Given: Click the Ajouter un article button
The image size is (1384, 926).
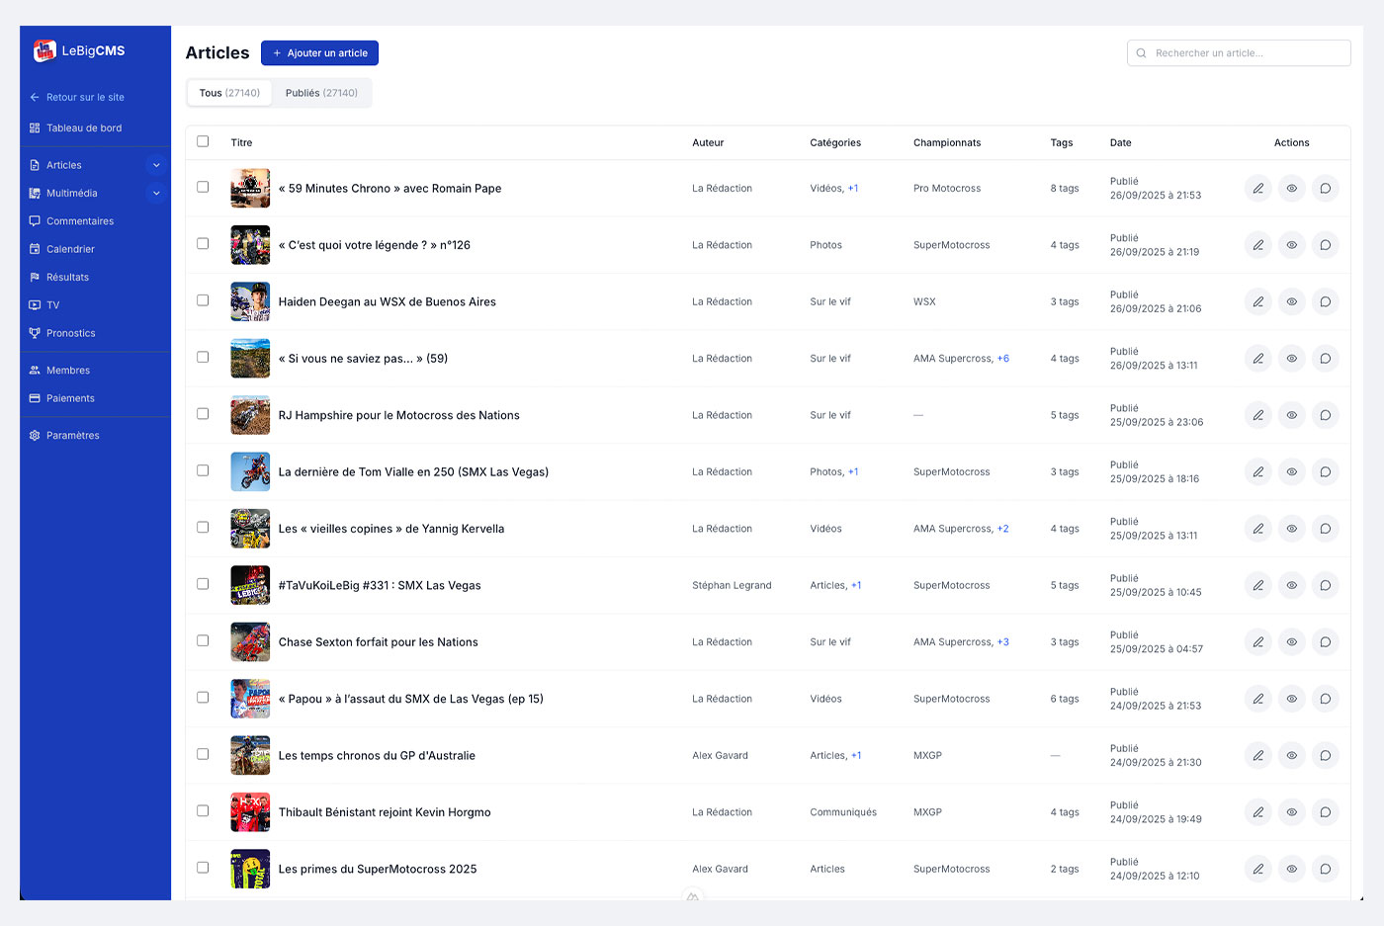Looking at the screenshot, I should [319, 53].
